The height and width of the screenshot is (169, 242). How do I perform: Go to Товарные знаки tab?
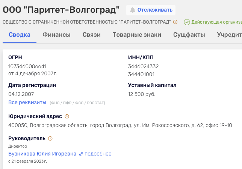coord(137,35)
